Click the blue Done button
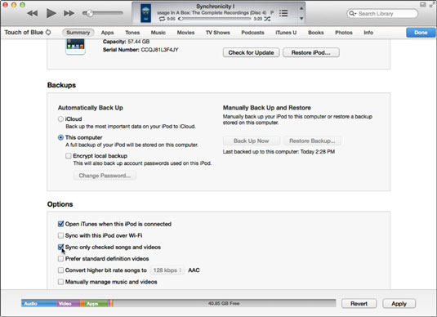Screen dimensions: 437x317 tap(421, 33)
